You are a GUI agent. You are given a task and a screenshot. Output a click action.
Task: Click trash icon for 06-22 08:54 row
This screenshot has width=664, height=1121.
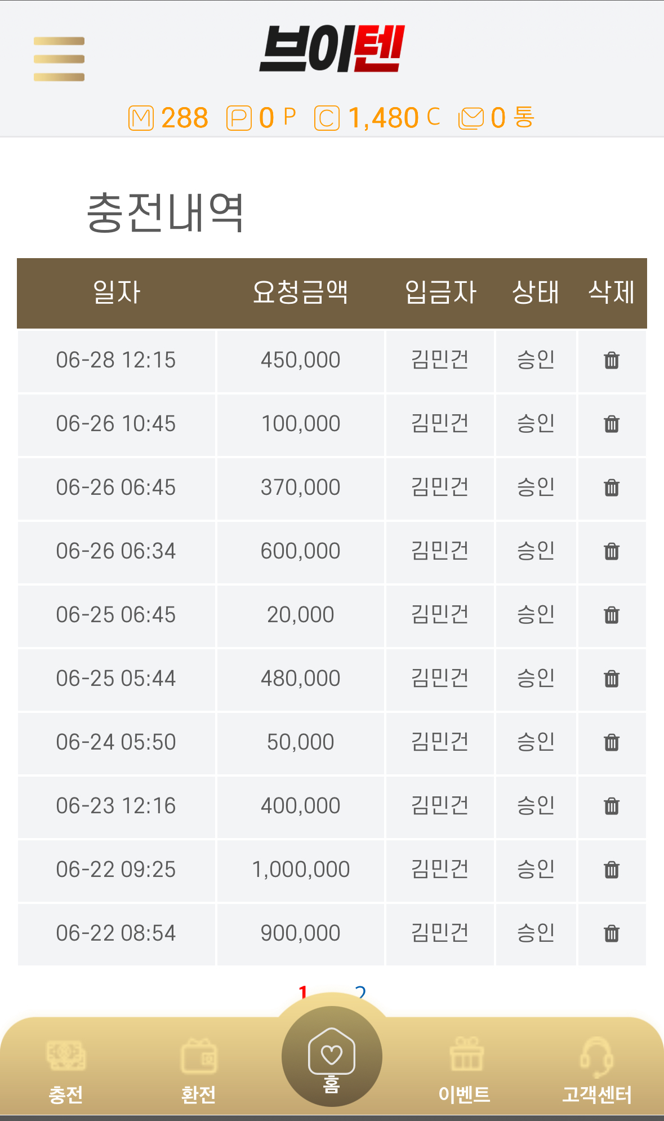click(x=612, y=933)
